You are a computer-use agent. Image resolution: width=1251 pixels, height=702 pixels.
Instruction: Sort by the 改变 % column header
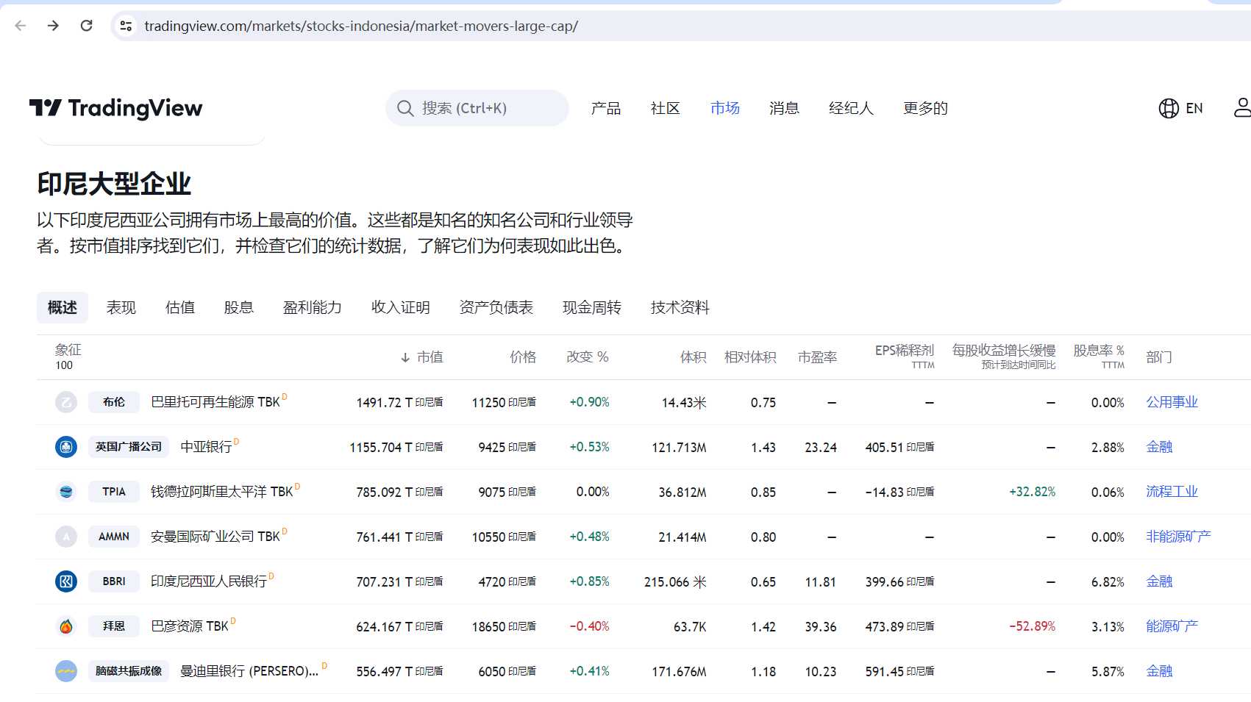[x=588, y=357]
